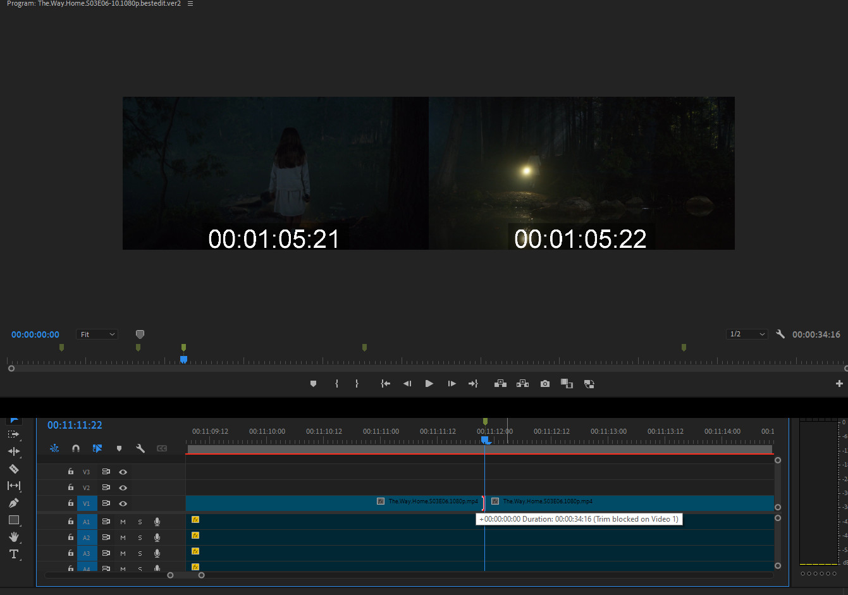
Task: Toggle sync lock on V2
Action: (x=106, y=488)
